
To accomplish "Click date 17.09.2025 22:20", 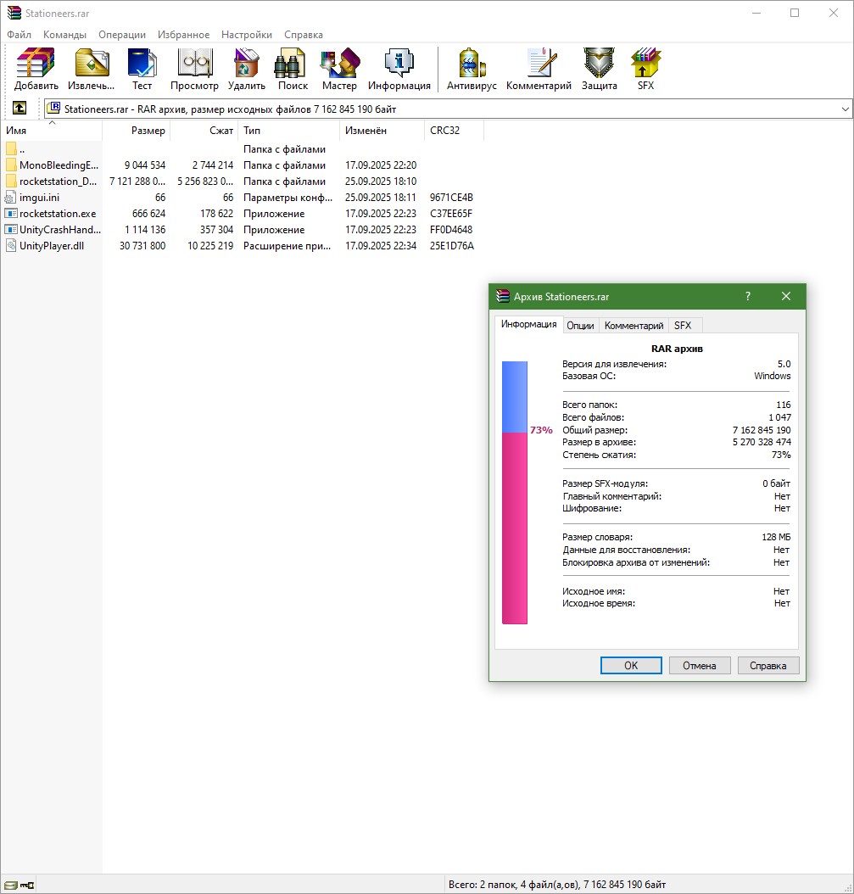I will pos(381,165).
